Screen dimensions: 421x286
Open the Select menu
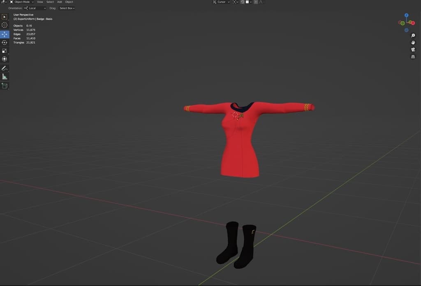(50, 2)
